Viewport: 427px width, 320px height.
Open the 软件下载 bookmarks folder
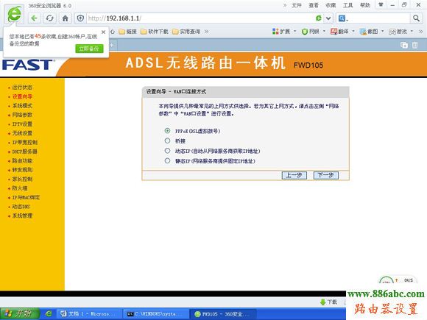point(155,32)
